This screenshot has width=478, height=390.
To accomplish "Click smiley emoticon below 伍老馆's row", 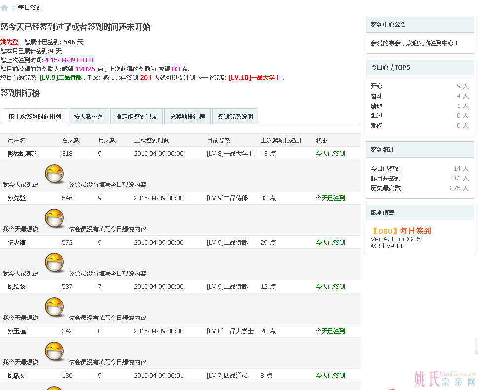I will tap(54, 263).
